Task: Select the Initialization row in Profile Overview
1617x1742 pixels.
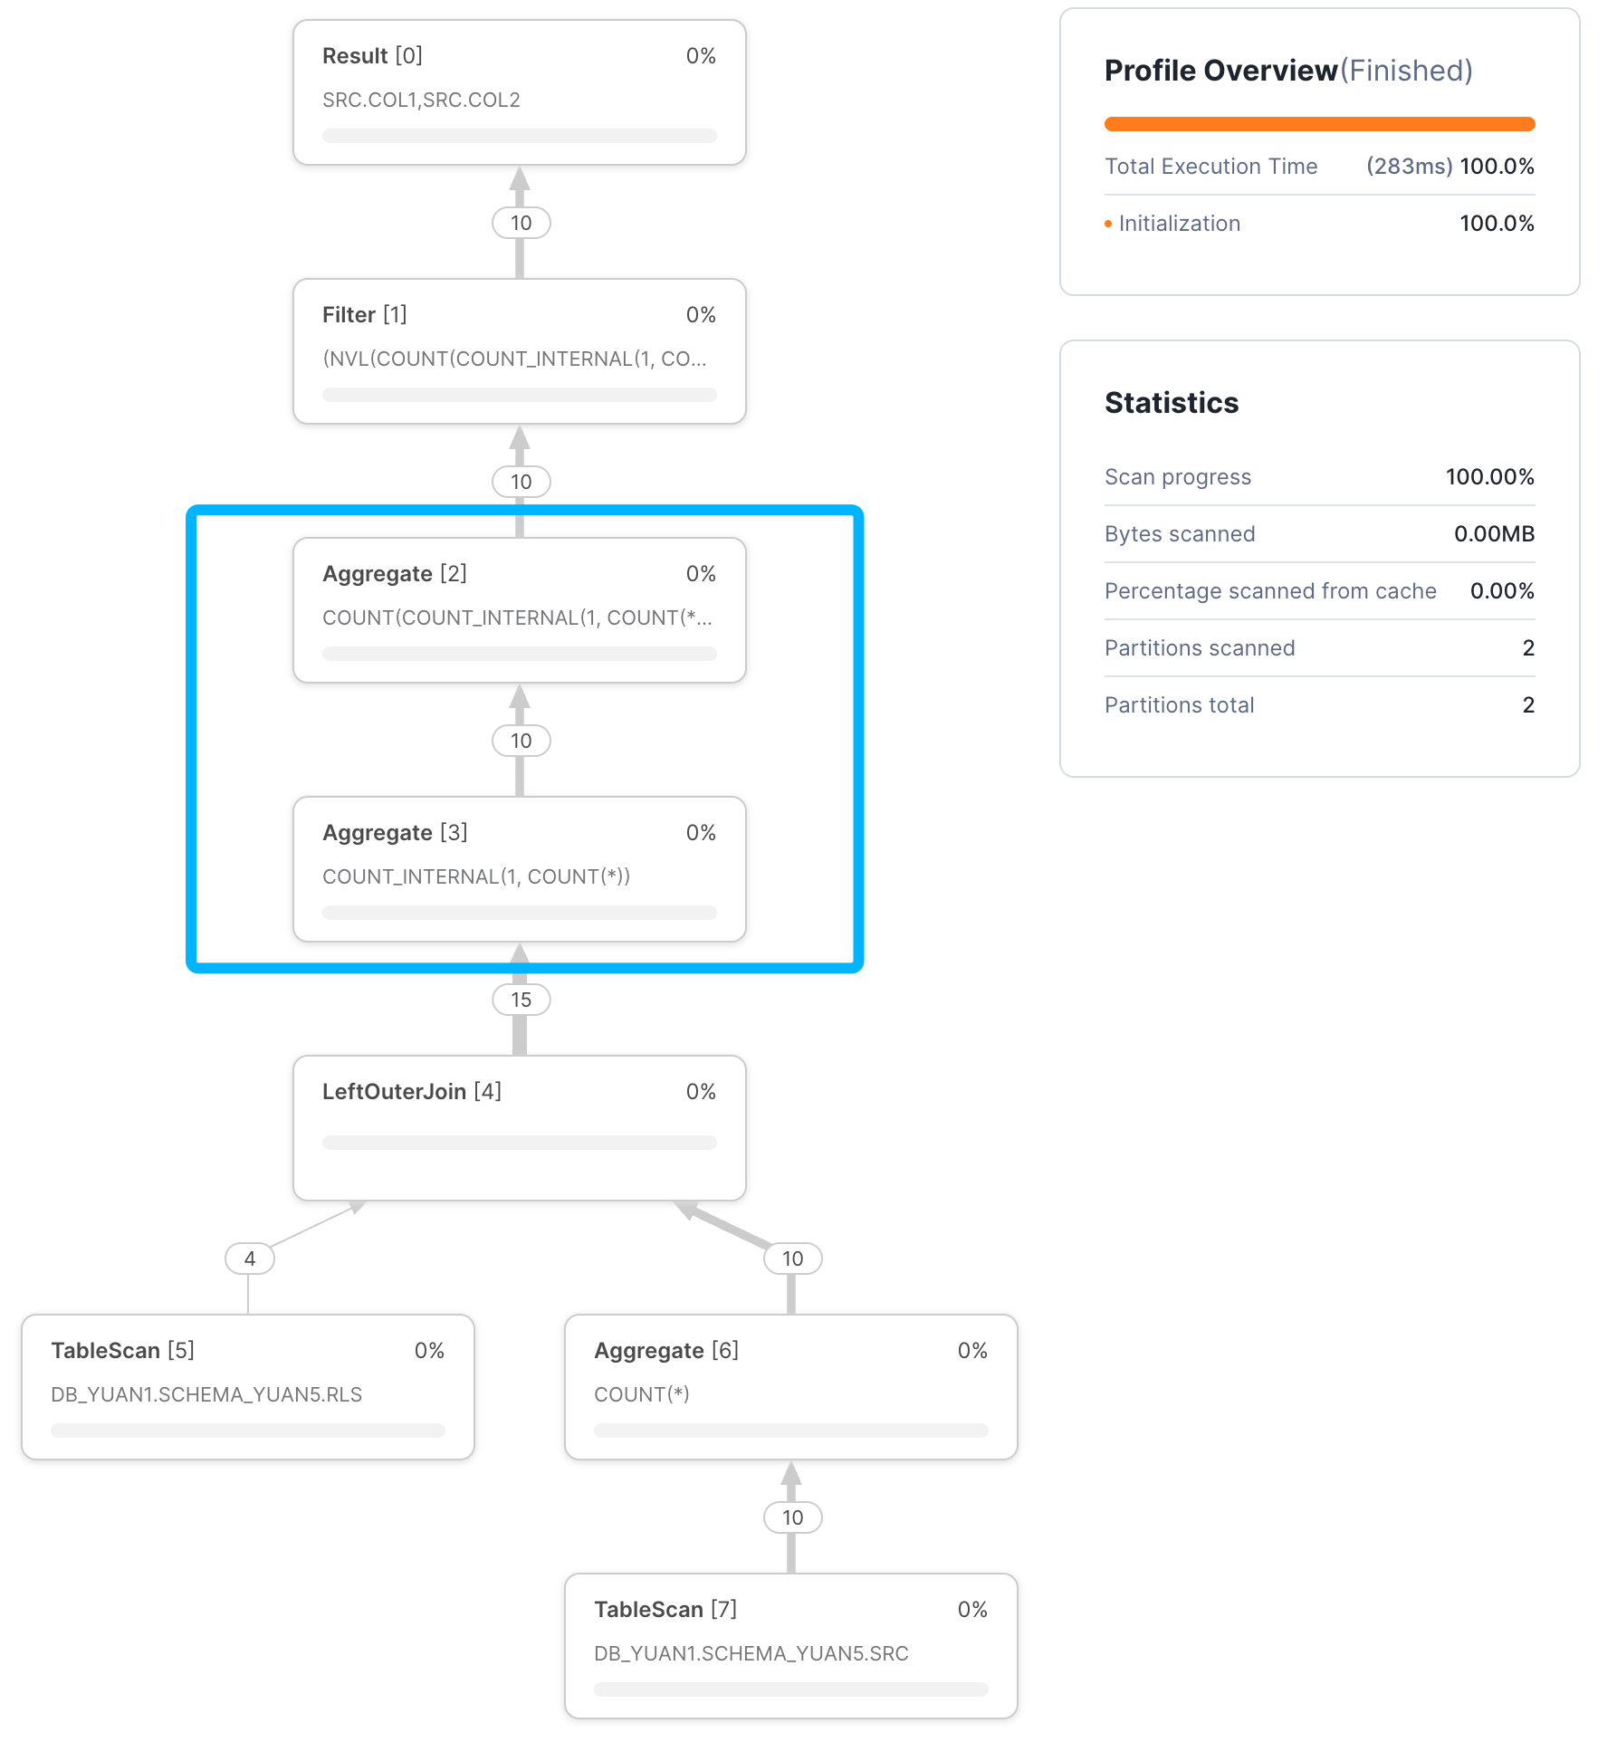Action: pyautogui.click(x=1319, y=224)
